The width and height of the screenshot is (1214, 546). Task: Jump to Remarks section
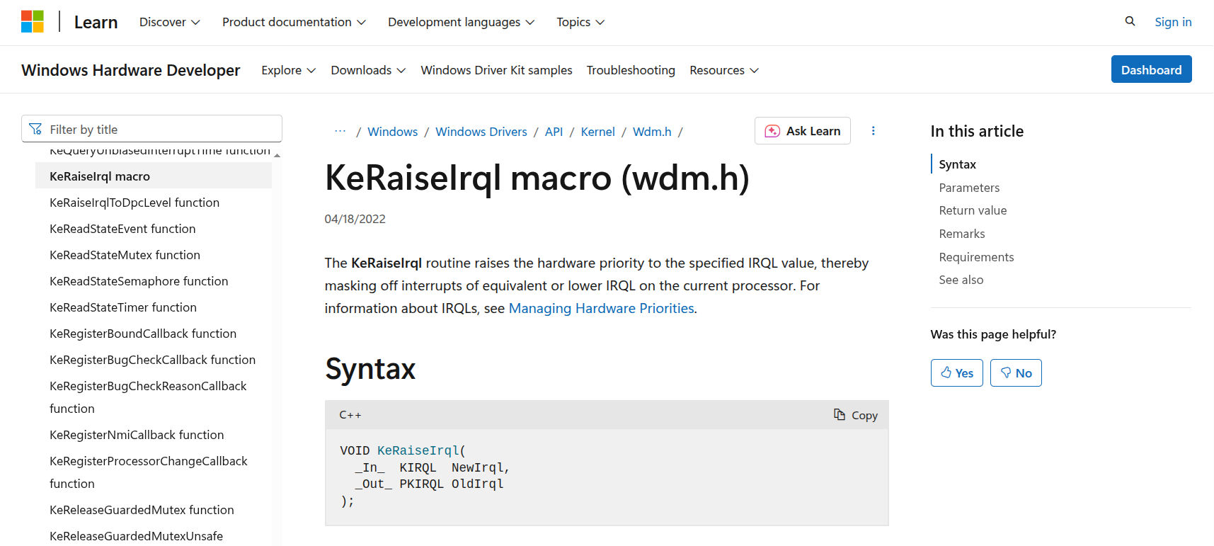pos(961,234)
